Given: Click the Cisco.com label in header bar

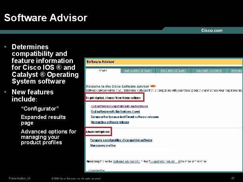Looking at the screenshot, I should 212,30.
